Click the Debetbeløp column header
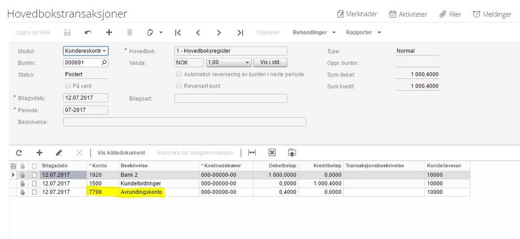This screenshot has width=520, height=239. pyautogui.click(x=275, y=166)
